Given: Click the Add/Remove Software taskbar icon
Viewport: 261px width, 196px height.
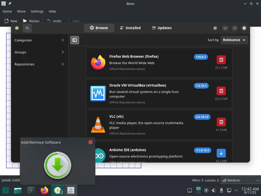Looking at the screenshot, I should tap(58, 190).
